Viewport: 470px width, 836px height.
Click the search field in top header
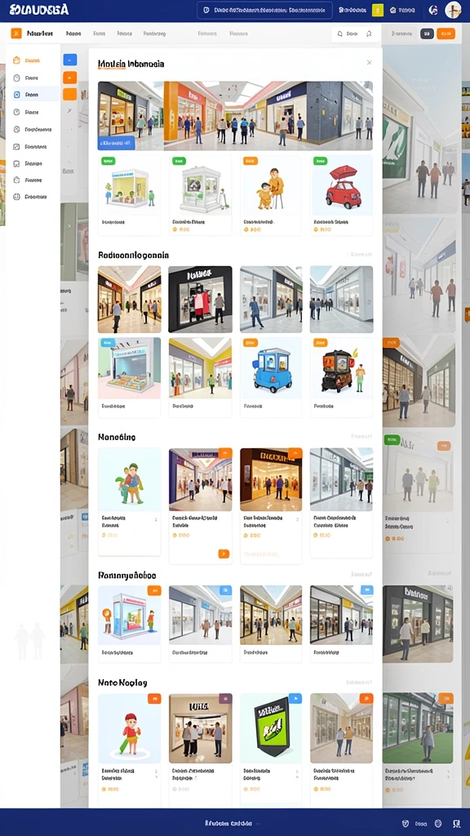click(265, 10)
